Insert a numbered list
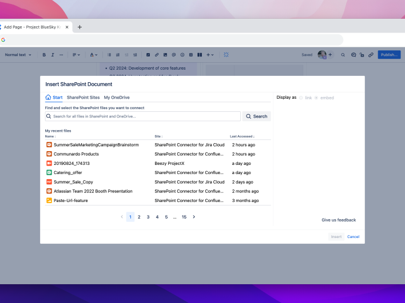405x303 pixels. (x=118, y=55)
